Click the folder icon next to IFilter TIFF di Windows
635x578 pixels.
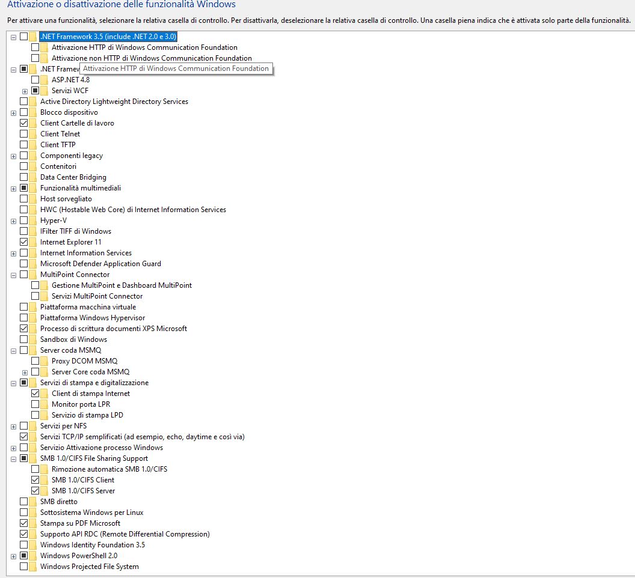[33, 231]
